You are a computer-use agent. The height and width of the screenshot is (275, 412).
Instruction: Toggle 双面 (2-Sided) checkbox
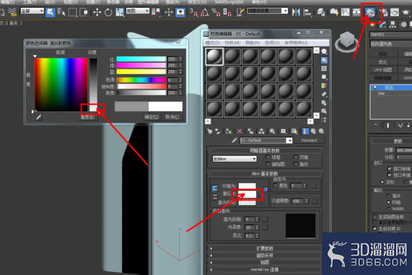[296, 157]
